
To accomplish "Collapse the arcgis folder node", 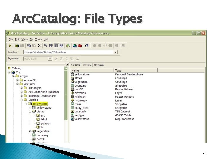I will pyautogui.click(x=13, y=76).
